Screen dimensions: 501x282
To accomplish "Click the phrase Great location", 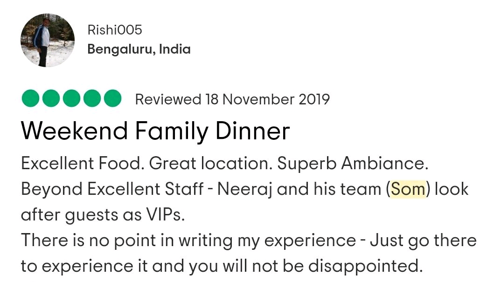I will (210, 163).
